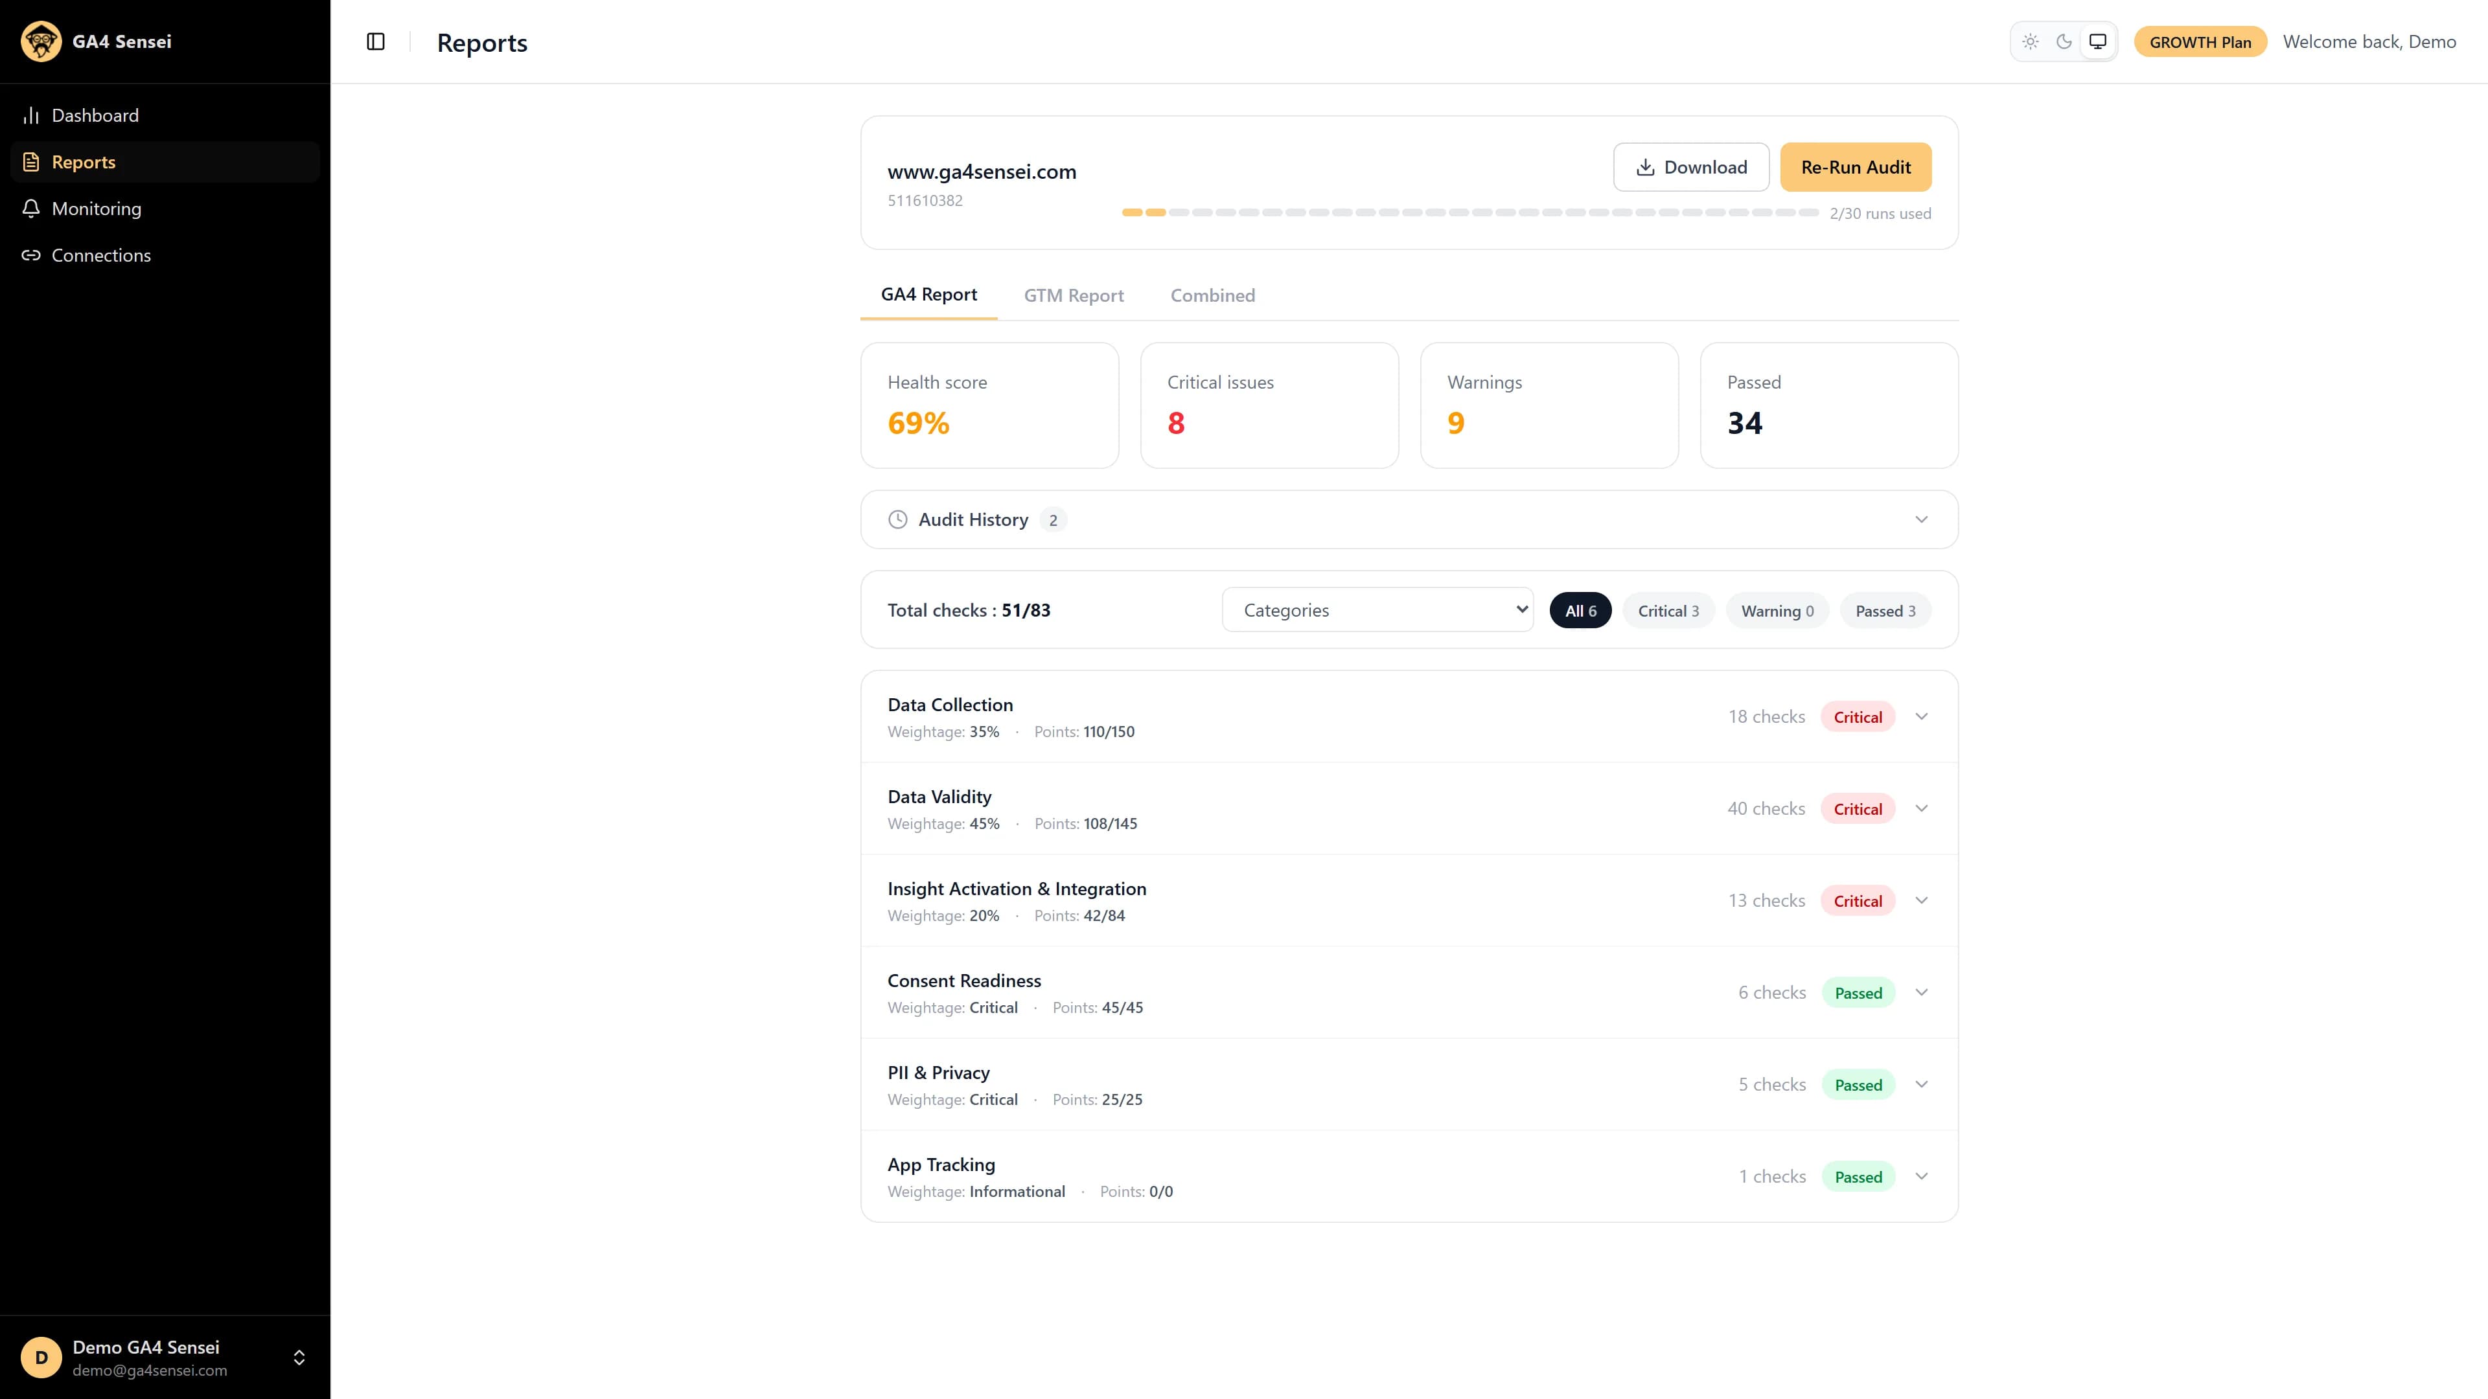Image resolution: width=2488 pixels, height=1399 pixels.
Task: Filter by All 6 checks
Action: click(x=1580, y=610)
